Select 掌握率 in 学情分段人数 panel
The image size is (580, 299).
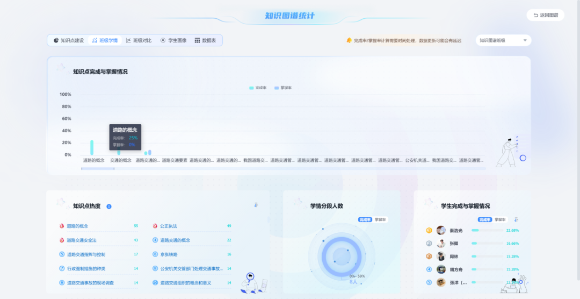(x=380, y=219)
